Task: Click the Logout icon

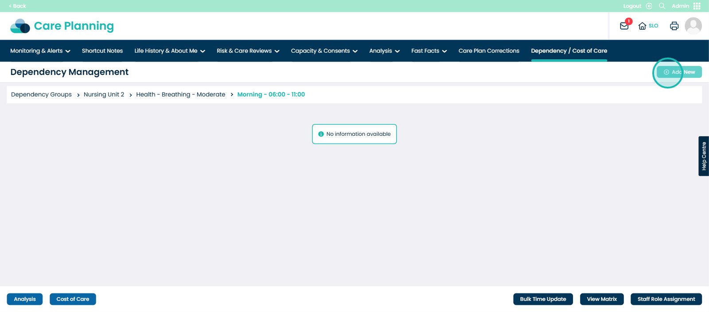Action: (x=649, y=6)
